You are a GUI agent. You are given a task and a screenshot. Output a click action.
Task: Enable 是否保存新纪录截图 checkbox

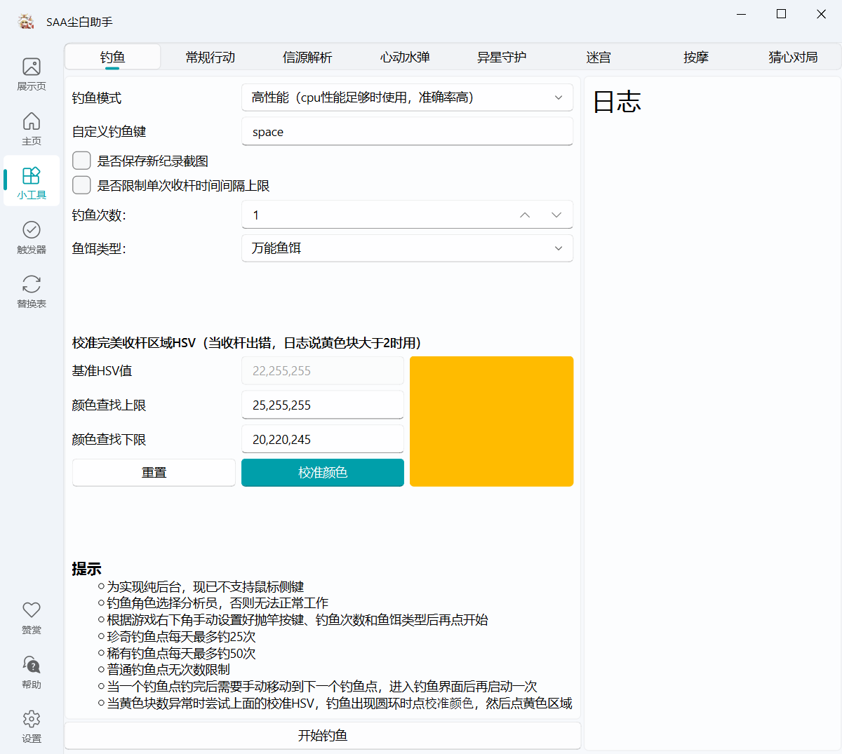81,161
